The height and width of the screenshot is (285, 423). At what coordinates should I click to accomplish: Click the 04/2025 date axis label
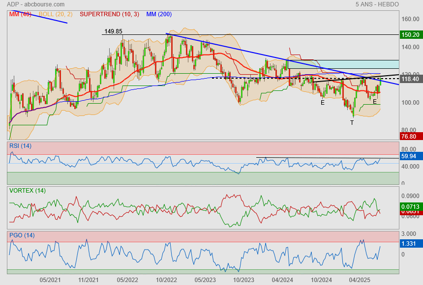coord(360,280)
